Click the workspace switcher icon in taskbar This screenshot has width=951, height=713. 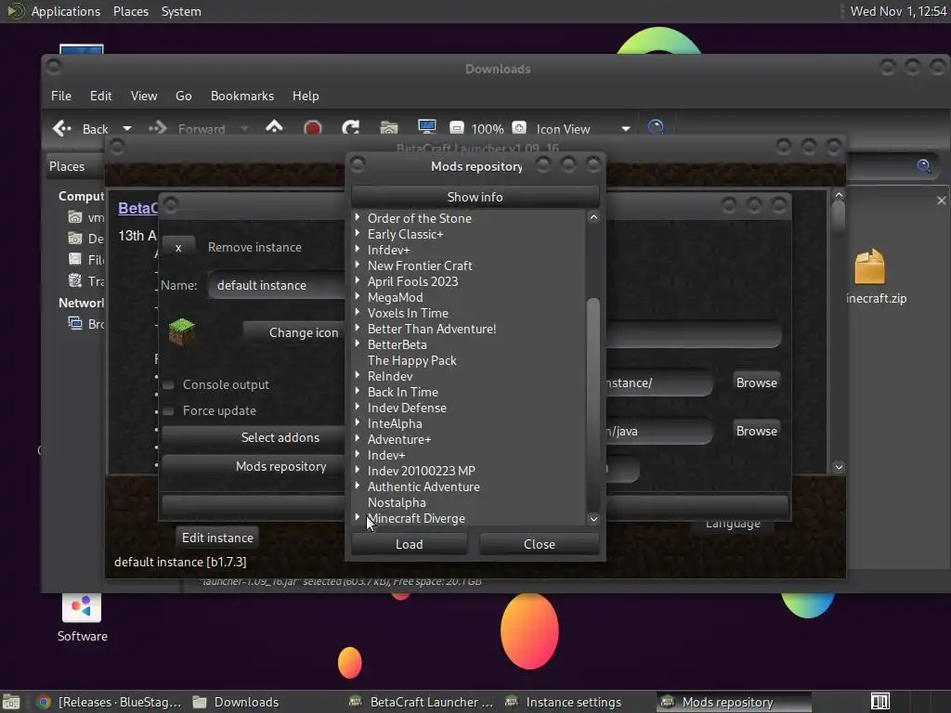(x=880, y=702)
